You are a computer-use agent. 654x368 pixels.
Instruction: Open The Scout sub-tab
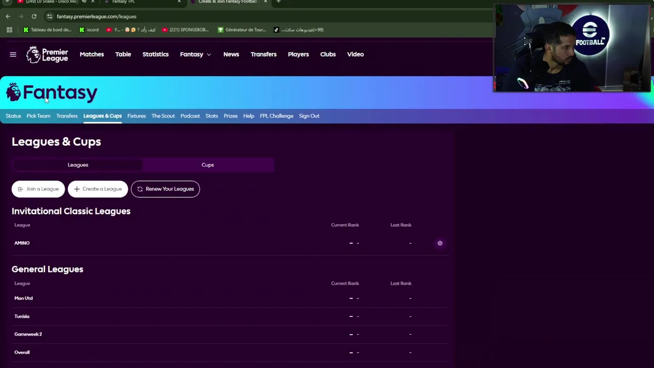[x=163, y=116]
